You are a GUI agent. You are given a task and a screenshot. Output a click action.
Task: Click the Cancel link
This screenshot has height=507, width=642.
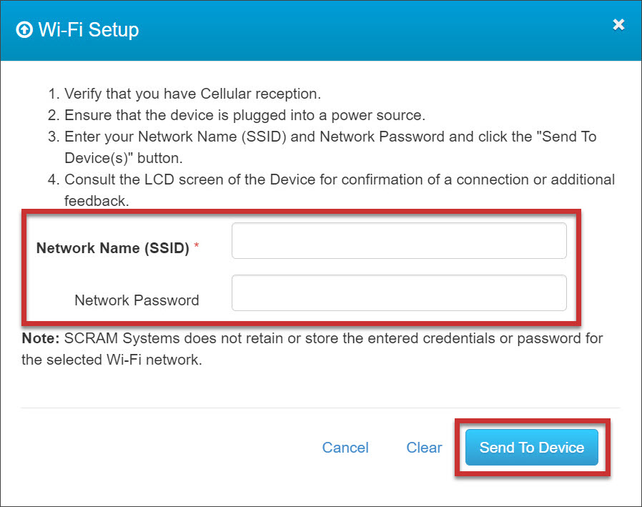point(345,448)
